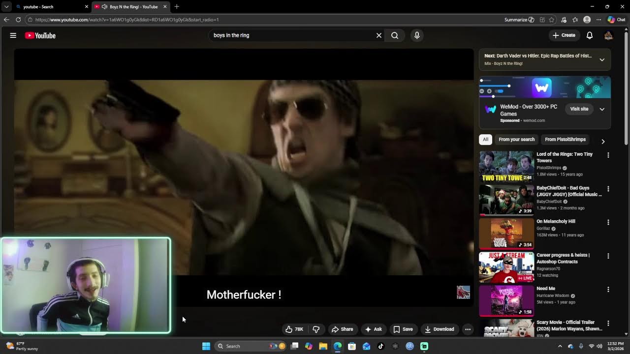
Task: Visit the WeMod sponsor site
Action: 579,109
